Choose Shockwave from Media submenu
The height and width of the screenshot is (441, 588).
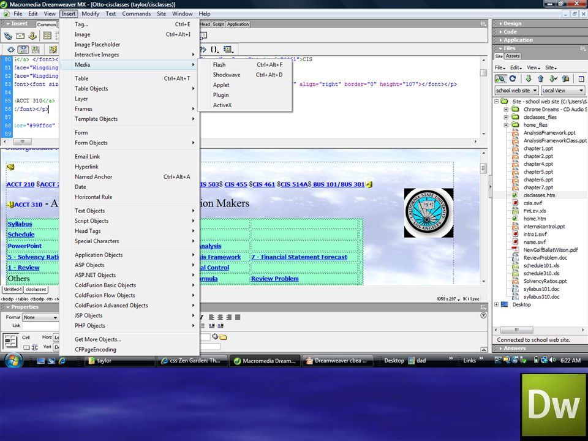[x=245, y=75]
